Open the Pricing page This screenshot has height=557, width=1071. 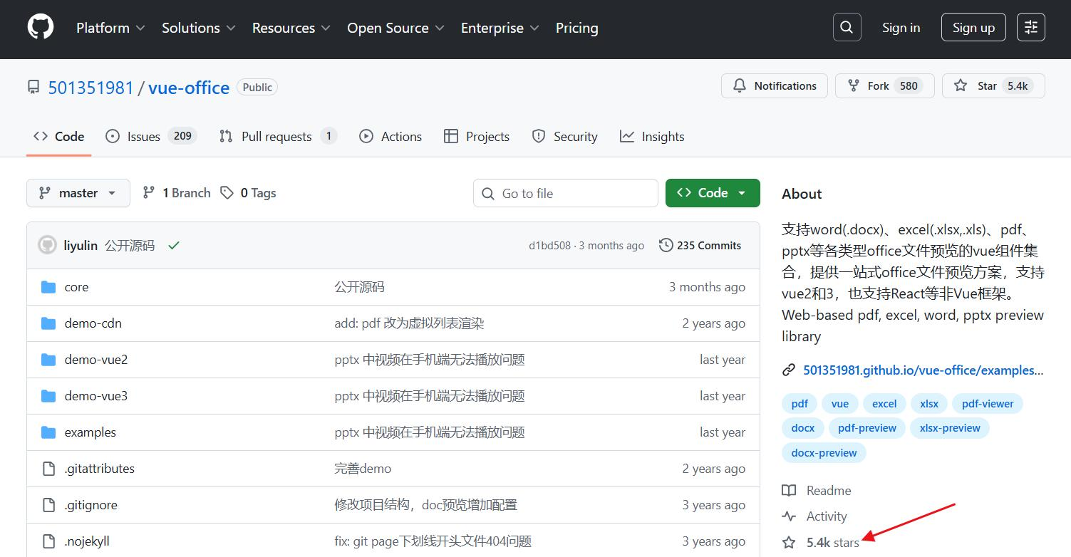(577, 28)
